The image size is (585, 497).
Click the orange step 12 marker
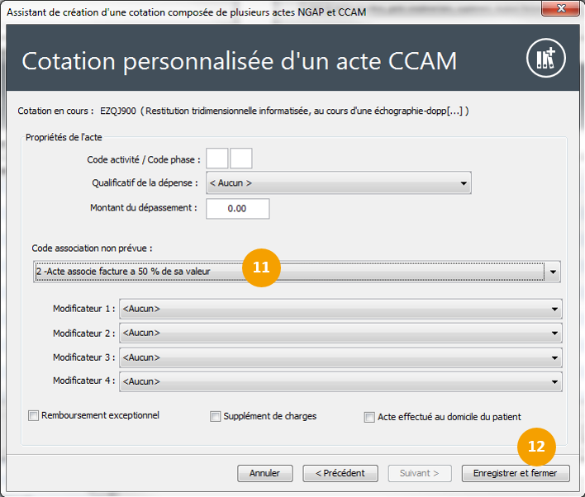coord(536,446)
